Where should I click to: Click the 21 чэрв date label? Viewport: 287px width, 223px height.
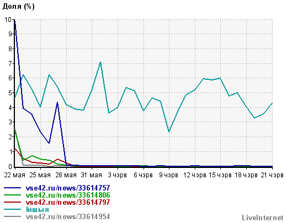click(x=272, y=175)
